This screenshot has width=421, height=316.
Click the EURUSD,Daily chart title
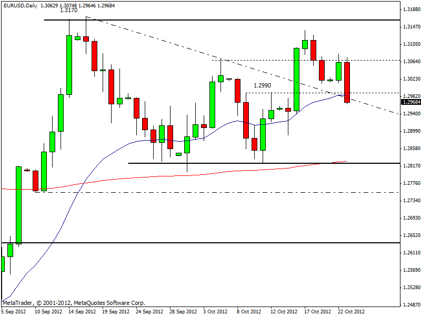pyautogui.click(x=19, y=5)
